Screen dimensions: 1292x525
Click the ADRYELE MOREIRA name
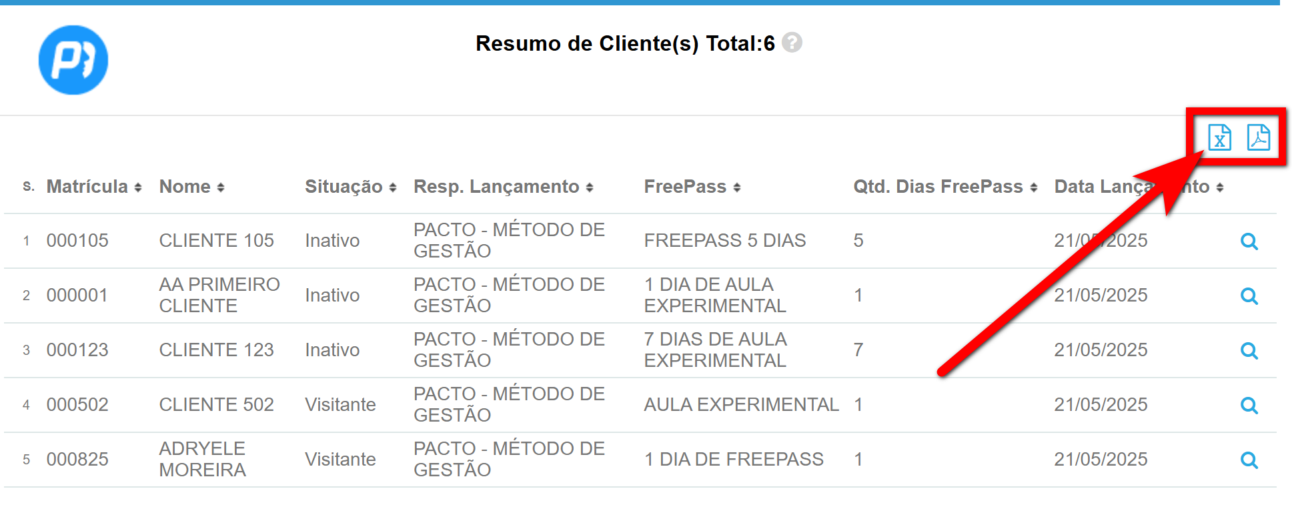(202, 459)
